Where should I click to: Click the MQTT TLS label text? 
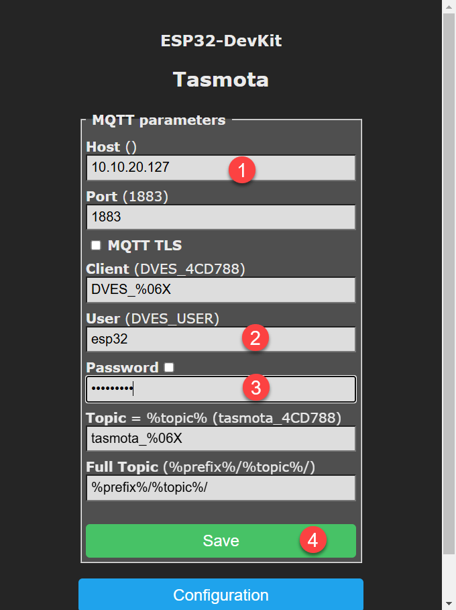click(x=144, y=246)
